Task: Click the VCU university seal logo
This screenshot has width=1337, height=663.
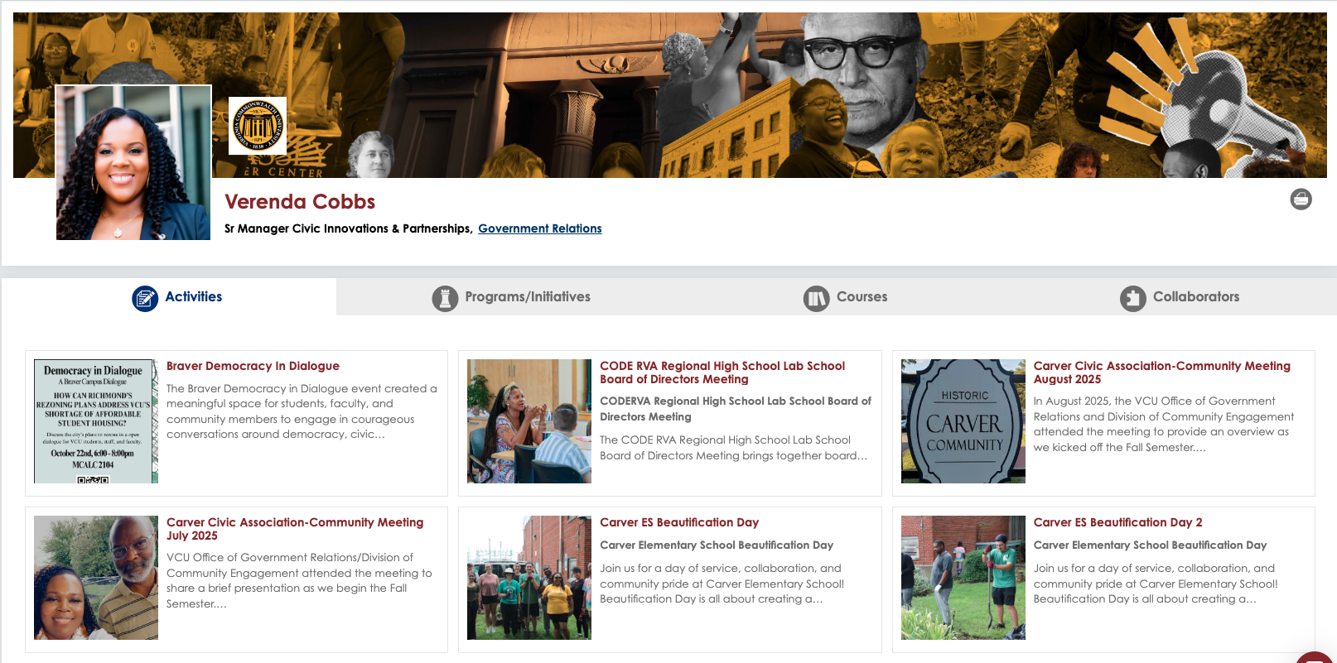Action: click(258, 126)
